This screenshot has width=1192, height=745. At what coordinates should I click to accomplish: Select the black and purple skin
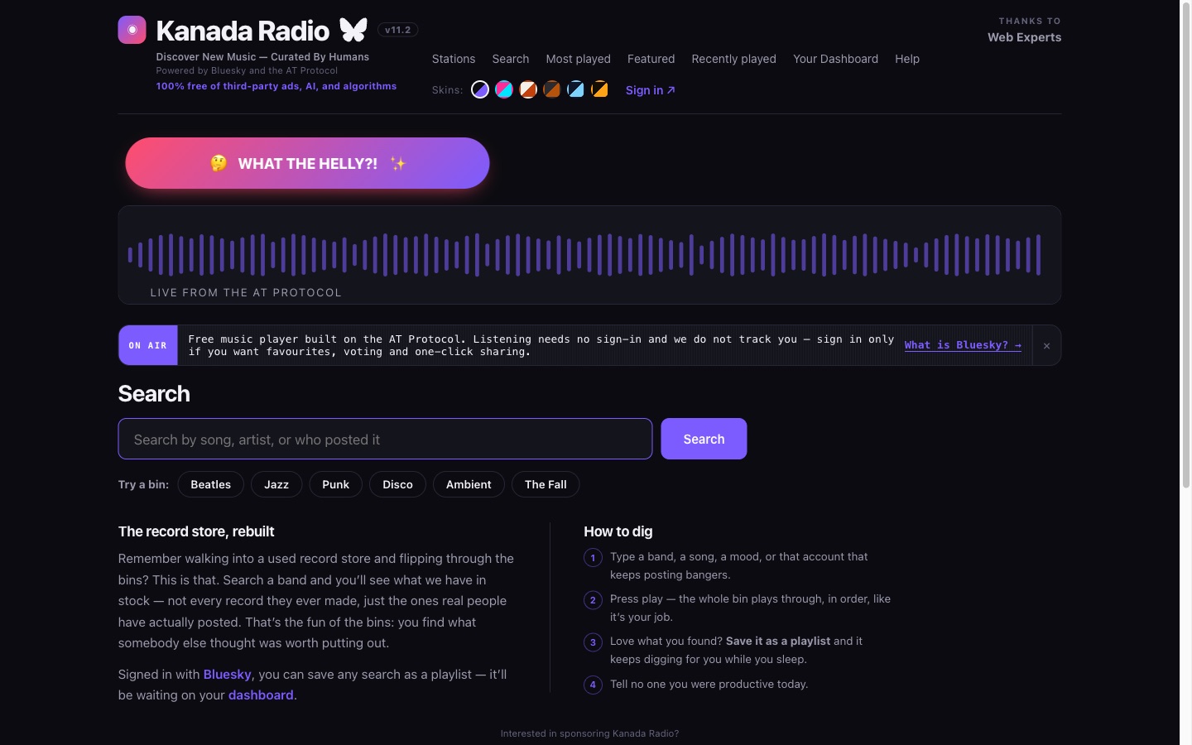480,89
